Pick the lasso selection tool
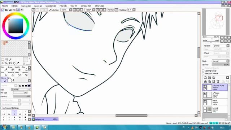 (x=6, y=59)
